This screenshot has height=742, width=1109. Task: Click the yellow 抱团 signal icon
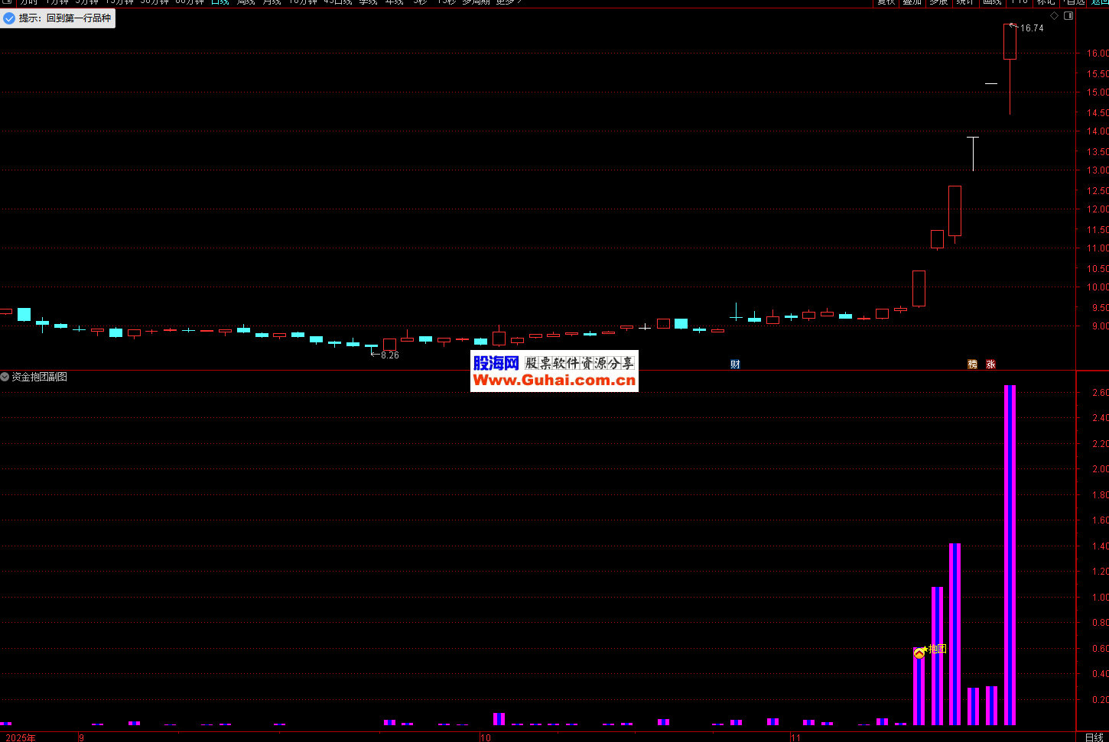click(919, 653)
